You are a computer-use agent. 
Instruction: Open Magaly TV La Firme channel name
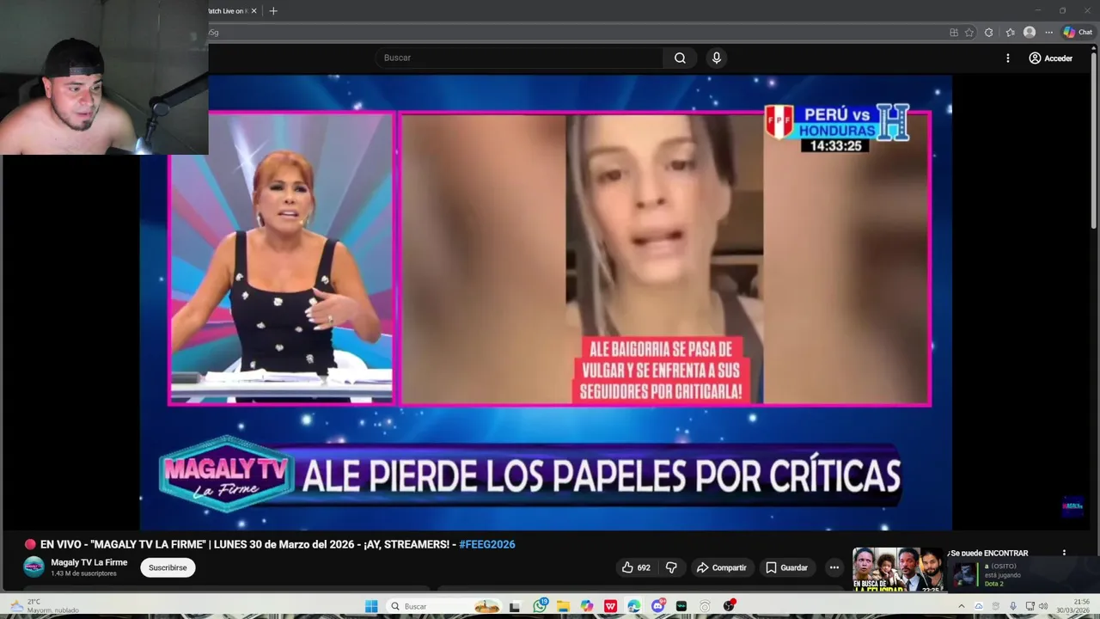point(89,562)
